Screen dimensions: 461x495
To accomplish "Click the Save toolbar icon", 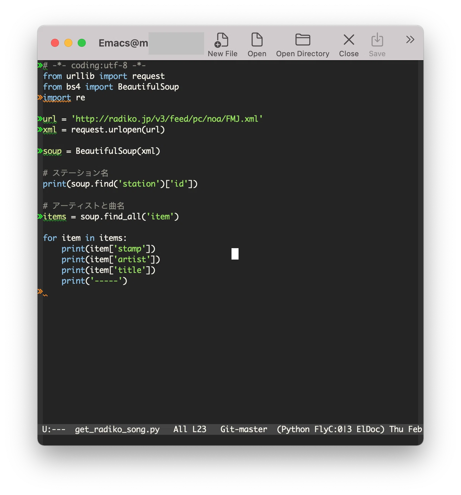I will tap(377, 40).
